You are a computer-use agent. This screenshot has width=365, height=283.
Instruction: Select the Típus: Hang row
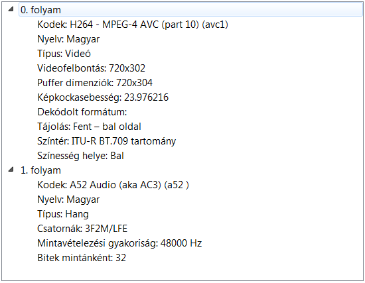[x=63, y=214]
